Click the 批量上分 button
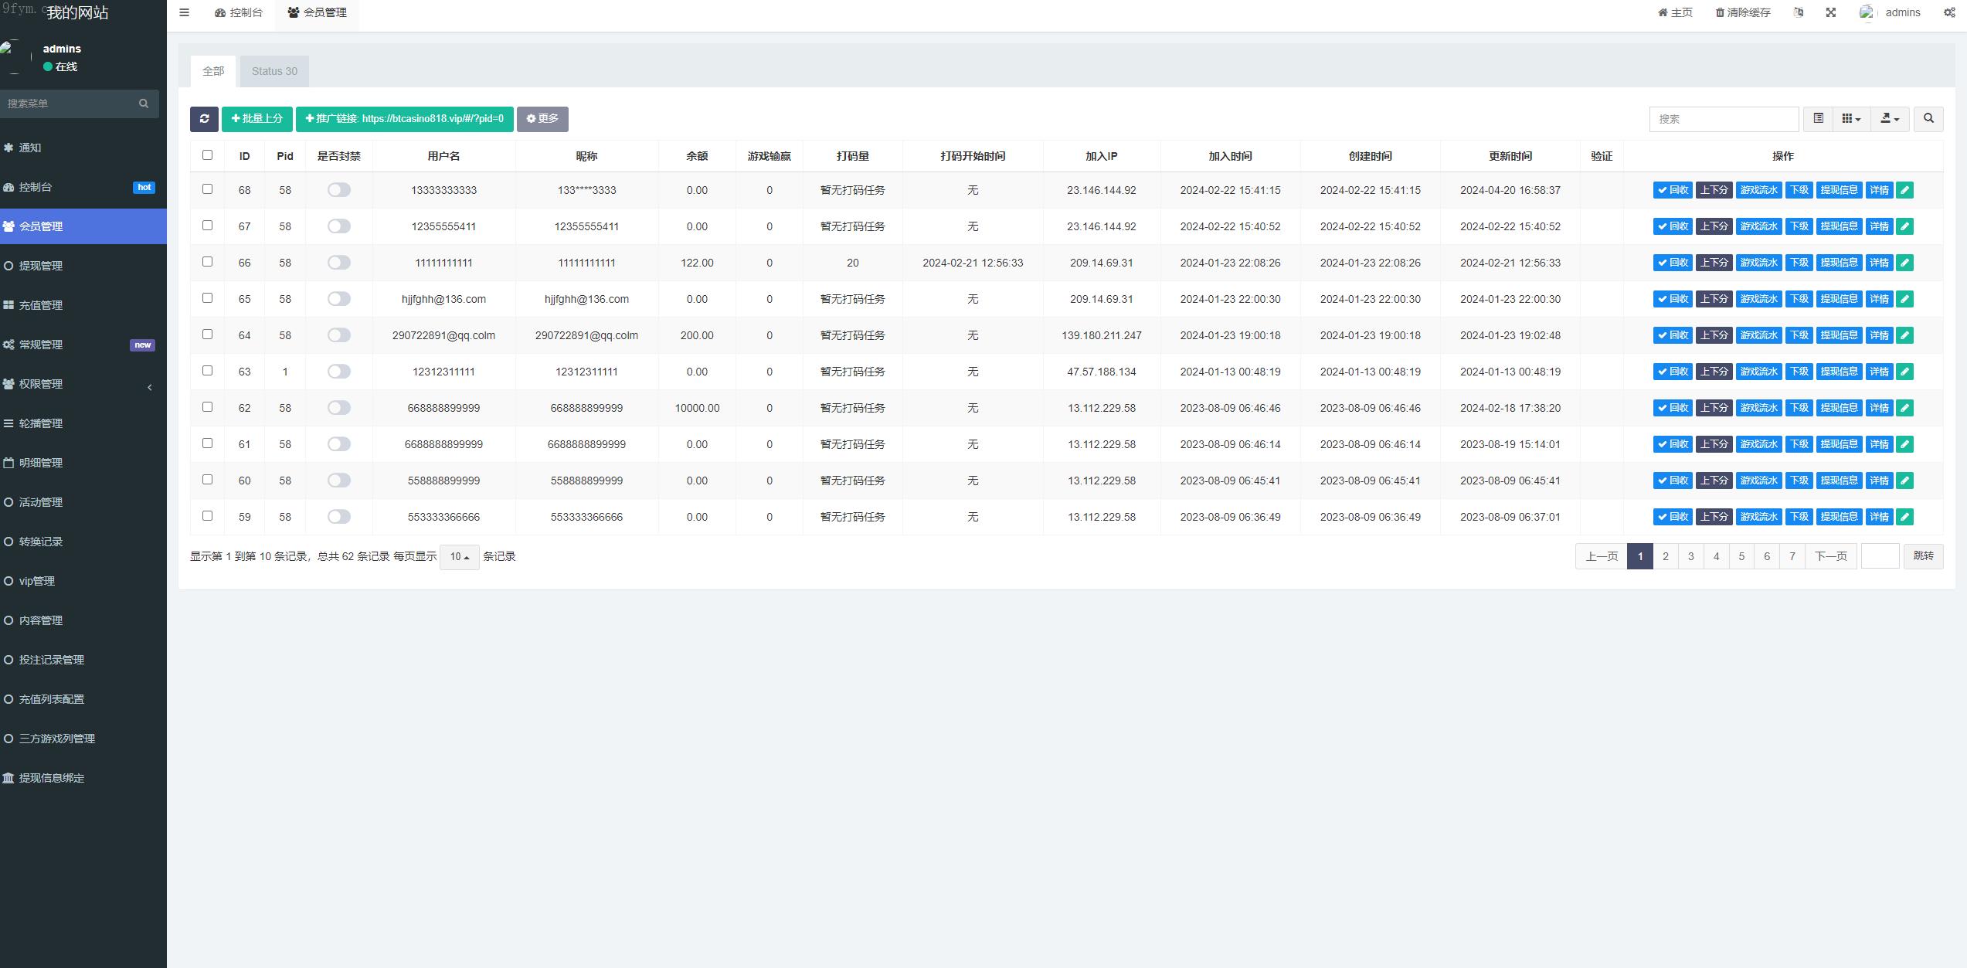 (x=256, y=119)
